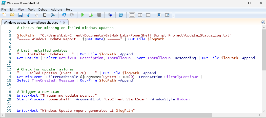Open the View menu
This screenshot has height=118, width=266.
pyautogui.click(x=21, y=10)
